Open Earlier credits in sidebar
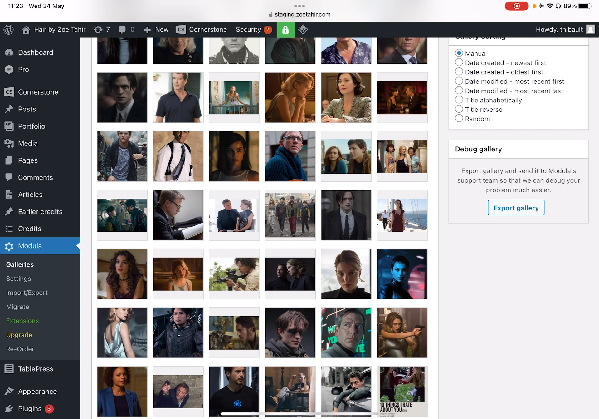The image size is (599, 419). [40, 212]
